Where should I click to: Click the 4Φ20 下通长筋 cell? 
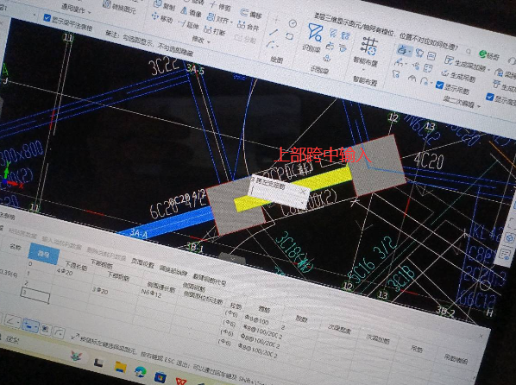tap(65, 273)
